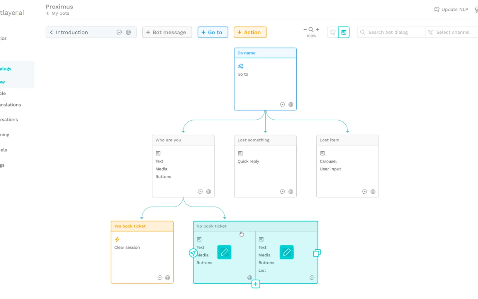Select Yes book ticket card header
The height and width of the screenshot is (299, 478).
pos(142,226)
